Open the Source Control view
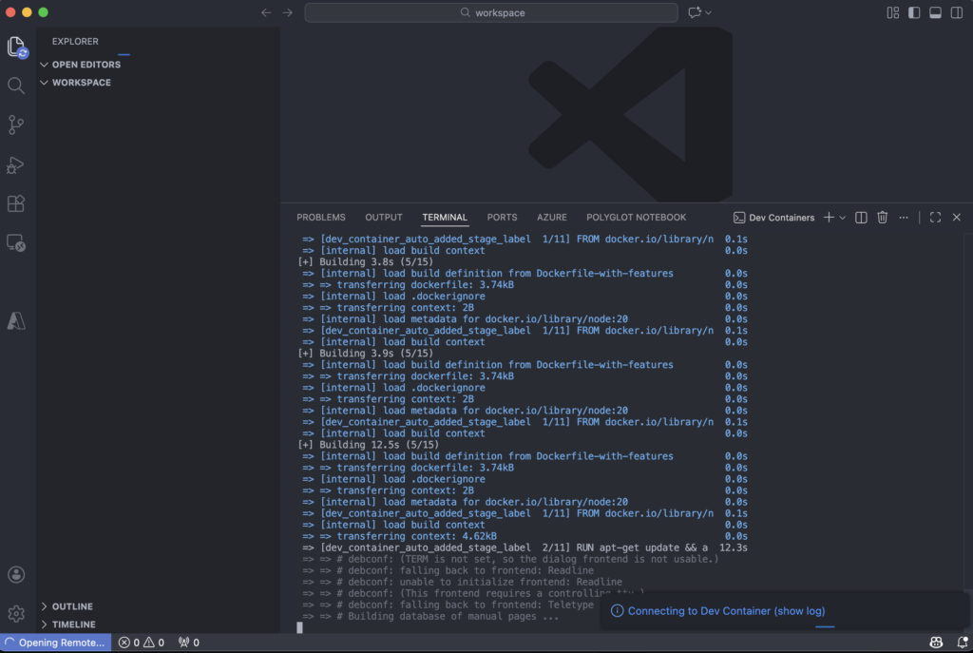973x653 pixels. pos(16,125)
